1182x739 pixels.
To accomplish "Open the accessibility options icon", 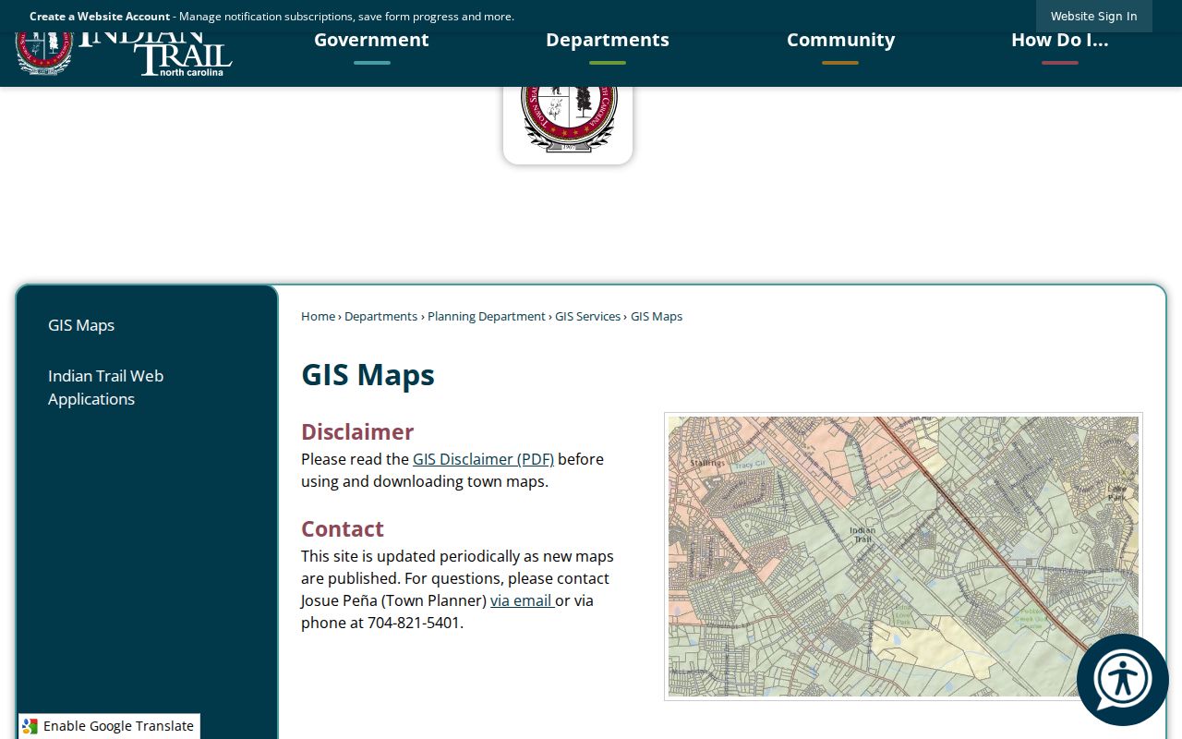I will click(x=1122, y=680).
